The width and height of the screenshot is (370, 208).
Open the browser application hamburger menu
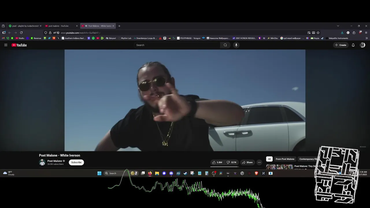(x=366, y=33)
